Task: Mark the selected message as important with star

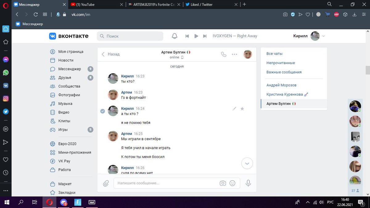Action: pyautogui.click(x=242, y=108)
